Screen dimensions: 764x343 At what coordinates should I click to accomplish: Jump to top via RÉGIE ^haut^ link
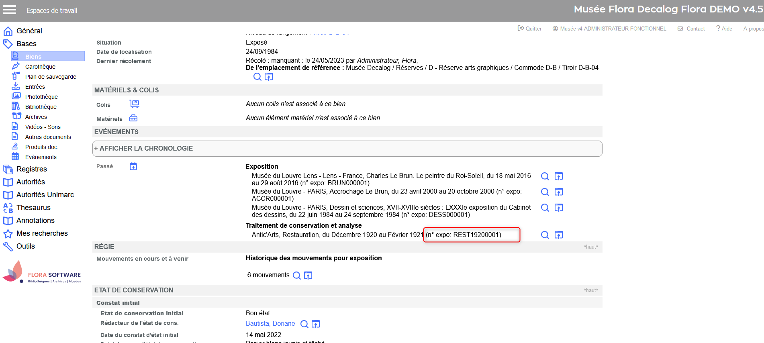[x=590, y=247]
